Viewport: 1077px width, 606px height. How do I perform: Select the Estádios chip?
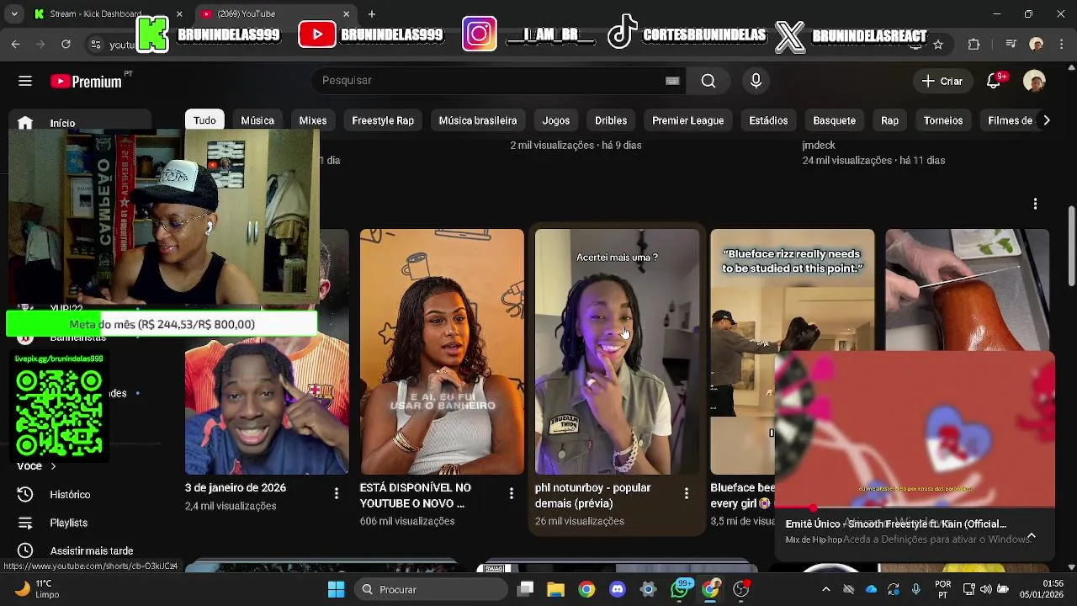(768, 120)
